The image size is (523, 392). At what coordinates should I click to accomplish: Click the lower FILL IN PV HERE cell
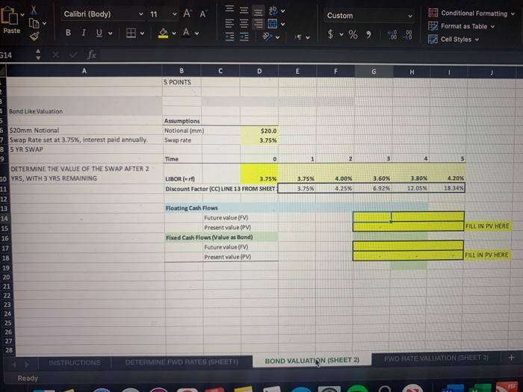486,255
